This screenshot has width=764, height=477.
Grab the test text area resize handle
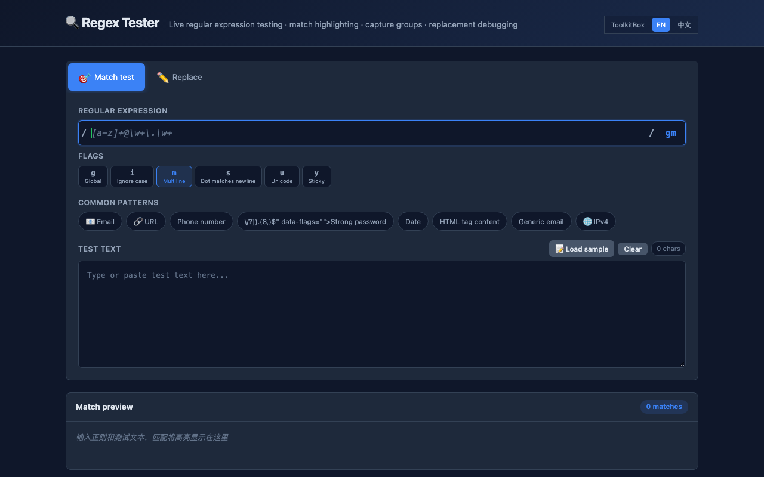682,364
